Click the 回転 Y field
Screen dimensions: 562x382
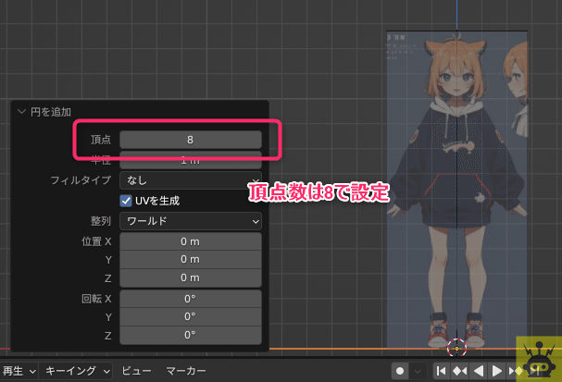(x=191, y=317)
